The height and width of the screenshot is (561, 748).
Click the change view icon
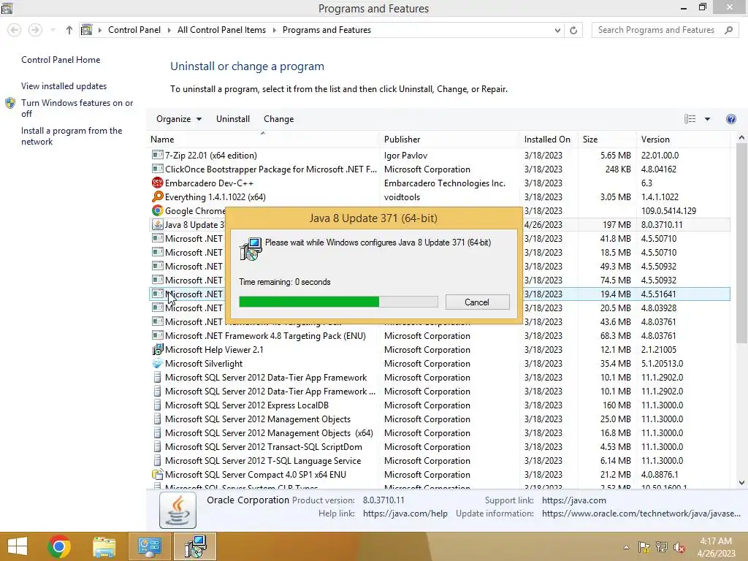tap(690, 119)
